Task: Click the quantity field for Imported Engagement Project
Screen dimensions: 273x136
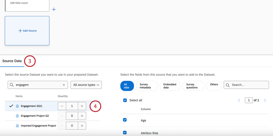Action: [x=72, y=125]
